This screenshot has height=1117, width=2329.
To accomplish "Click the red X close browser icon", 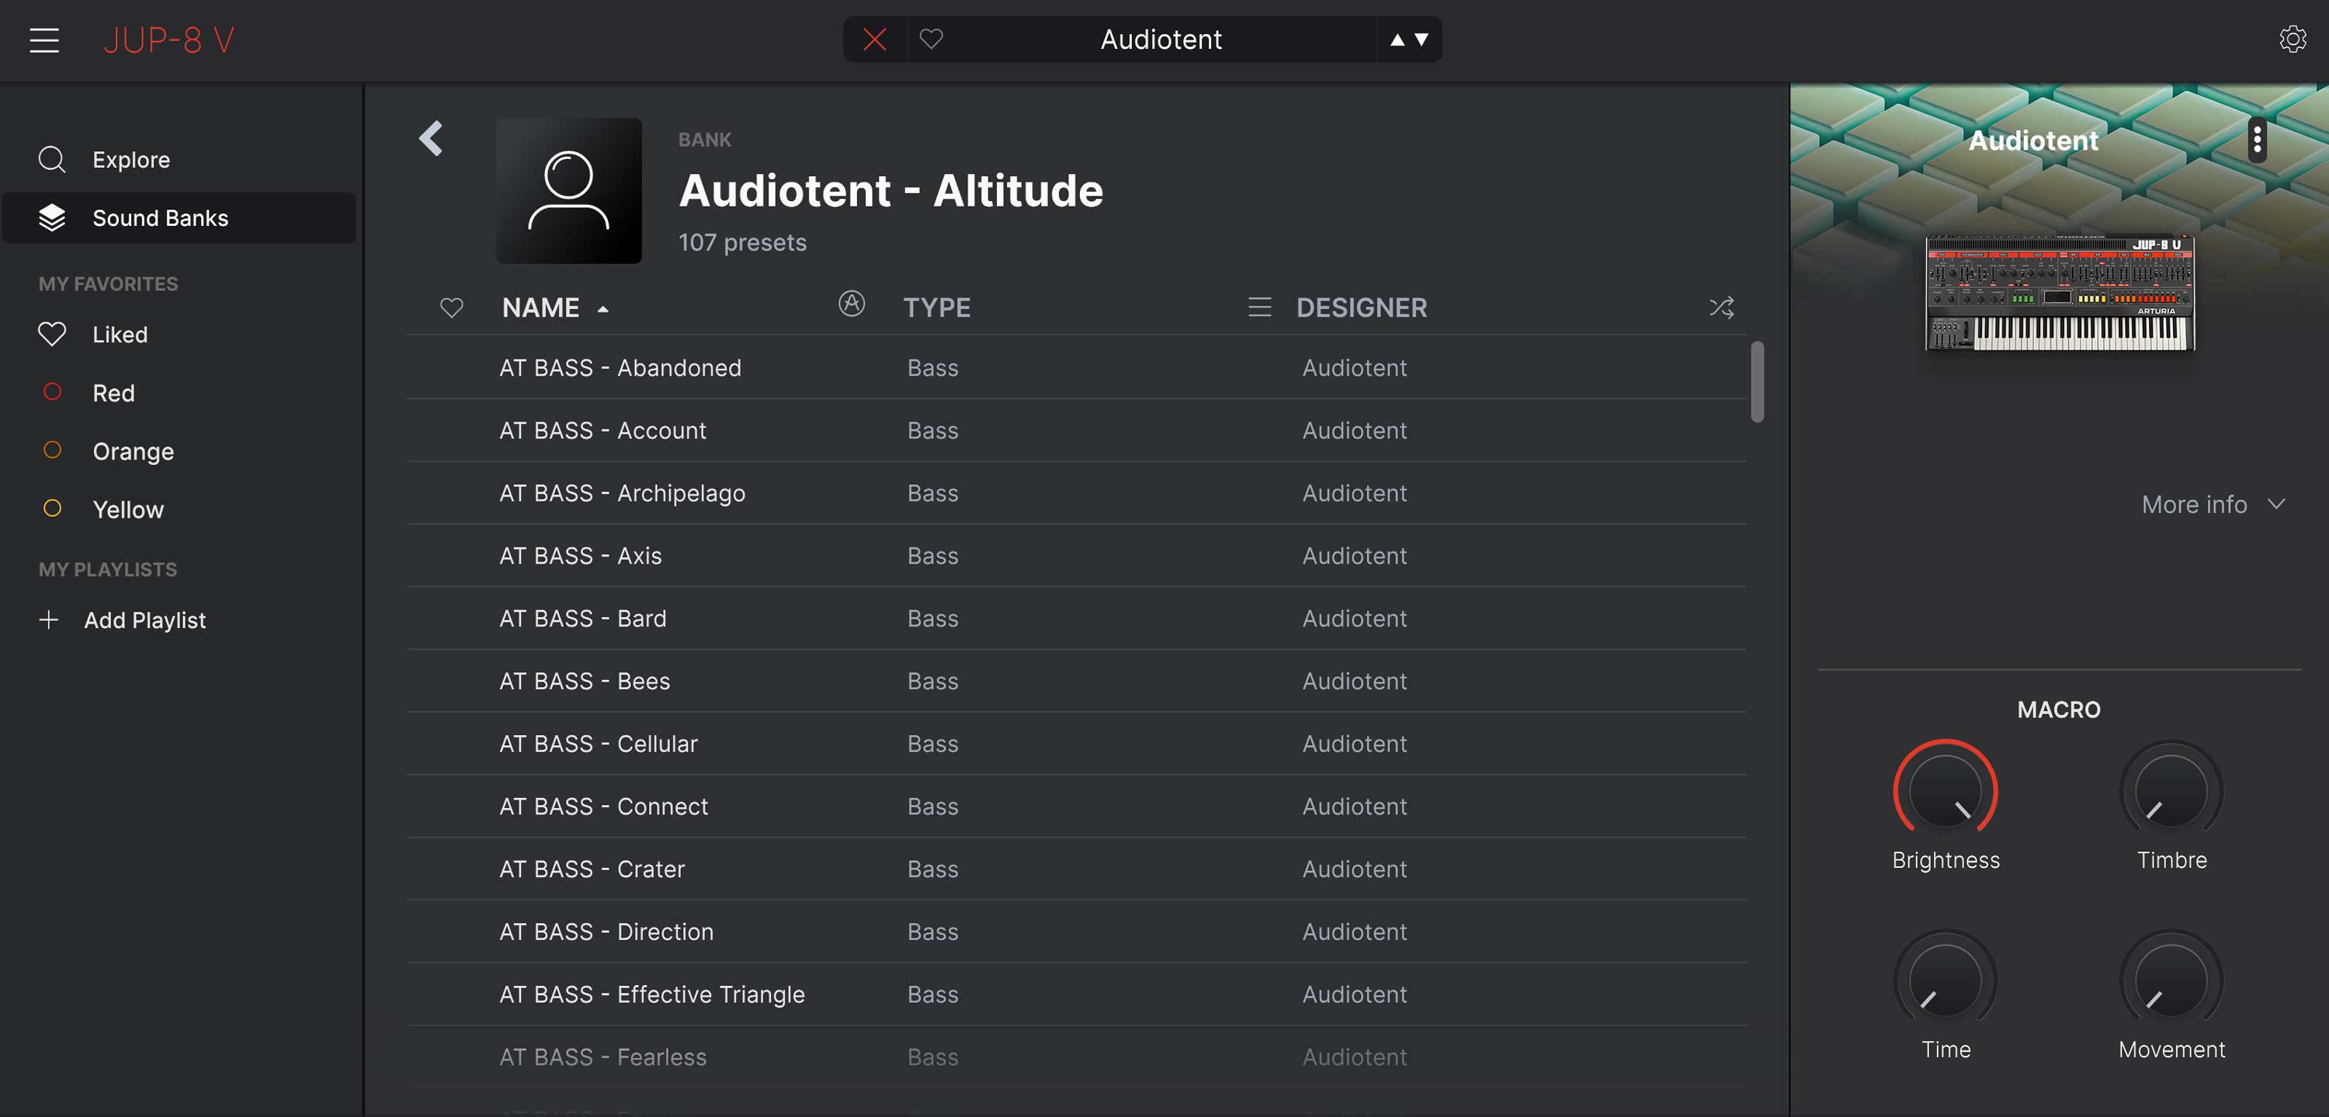I will 874,40.
